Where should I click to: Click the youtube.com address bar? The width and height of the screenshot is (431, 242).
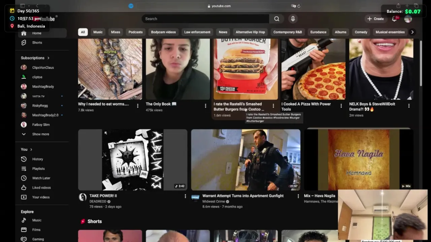point(219,6)
